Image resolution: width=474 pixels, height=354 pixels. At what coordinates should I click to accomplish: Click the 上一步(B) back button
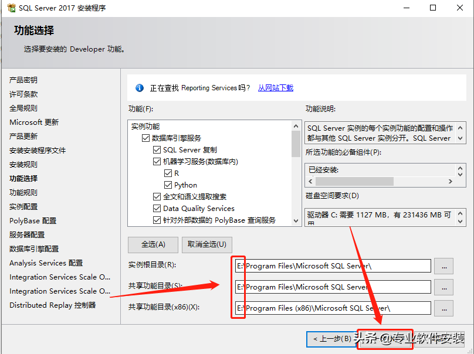pyautogui.click(x=332, y=339)
